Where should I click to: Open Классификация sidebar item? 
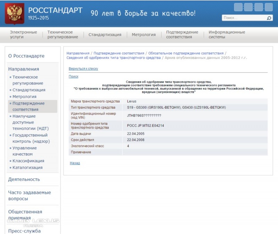(28, 161)
